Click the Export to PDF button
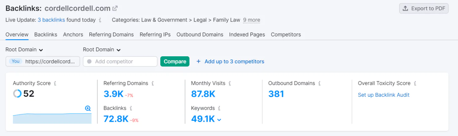This screenshot has height=136, width=458. click(424, 9)
